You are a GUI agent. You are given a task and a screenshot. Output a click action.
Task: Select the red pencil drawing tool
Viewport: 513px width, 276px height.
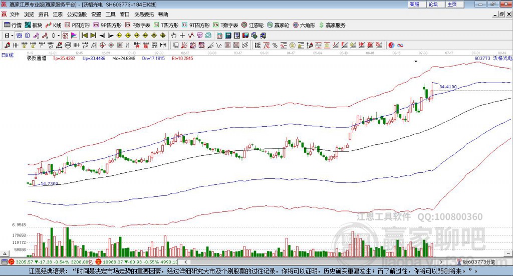coord(7,45)
